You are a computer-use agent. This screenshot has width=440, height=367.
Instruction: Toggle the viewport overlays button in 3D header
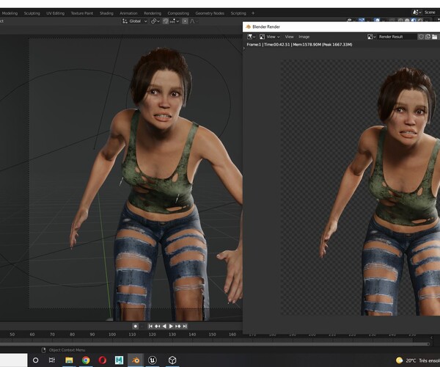click(377, 21)
